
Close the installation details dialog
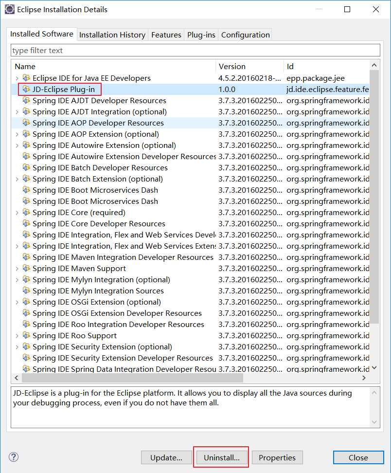tap(358, 457)
